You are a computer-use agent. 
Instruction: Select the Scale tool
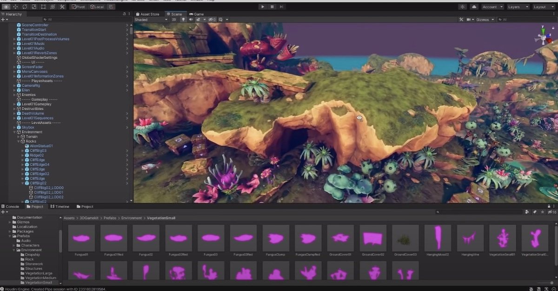tap(34, 7)
